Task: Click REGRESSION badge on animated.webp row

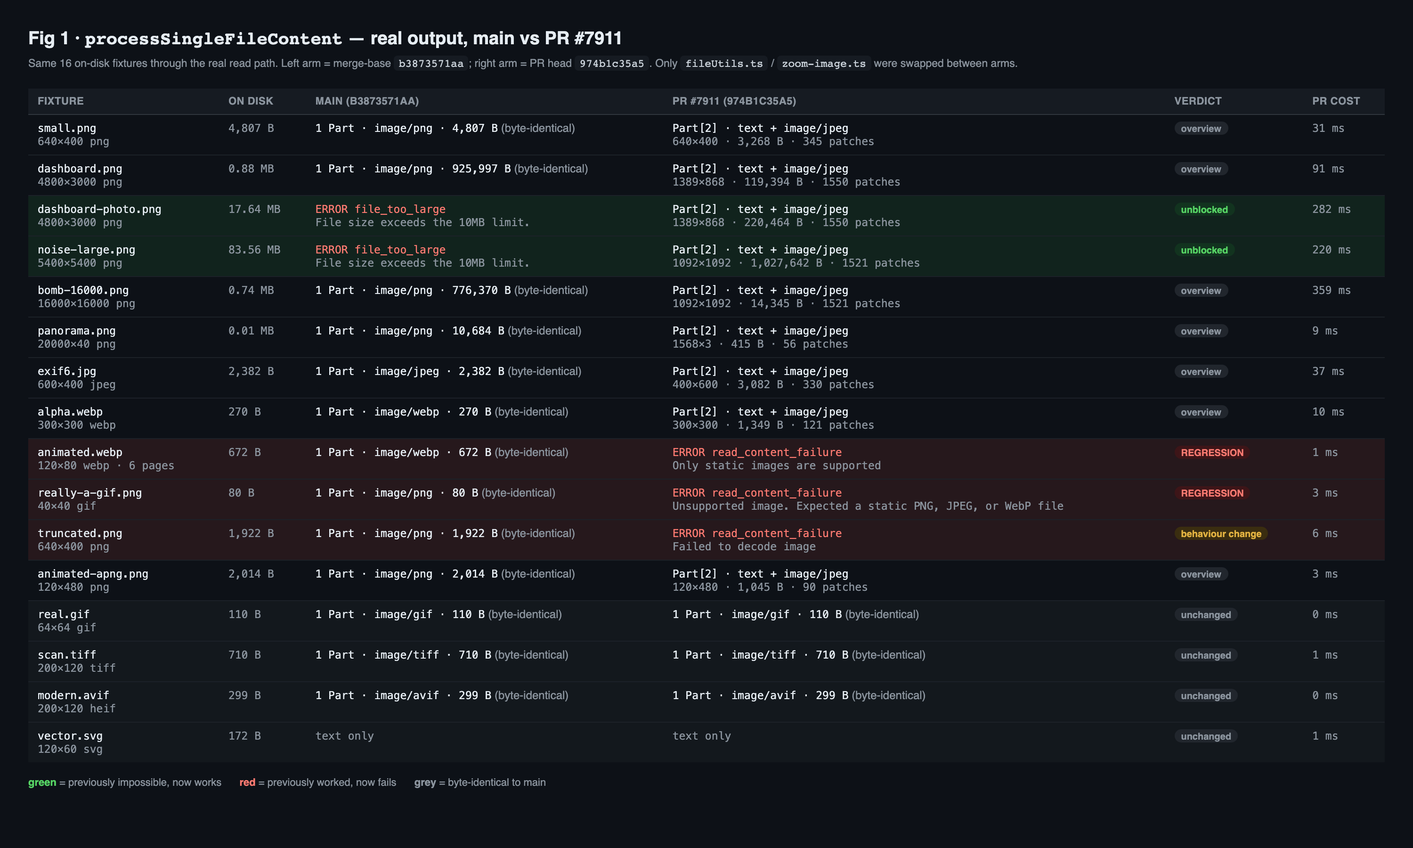Action: (x=1212, y=453)
